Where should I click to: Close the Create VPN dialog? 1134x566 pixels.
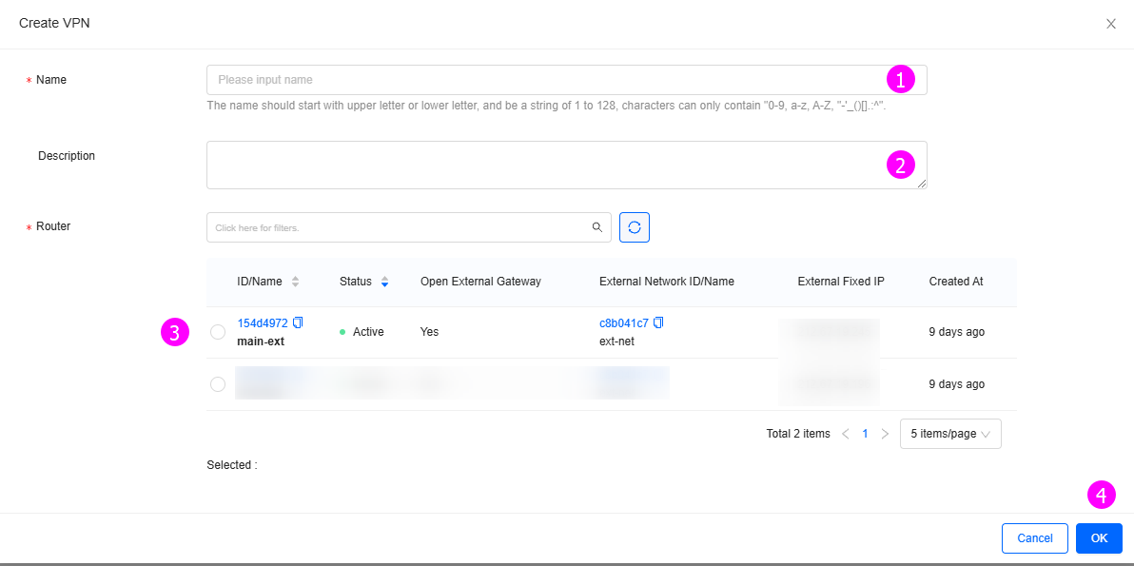pos(1111,24)
